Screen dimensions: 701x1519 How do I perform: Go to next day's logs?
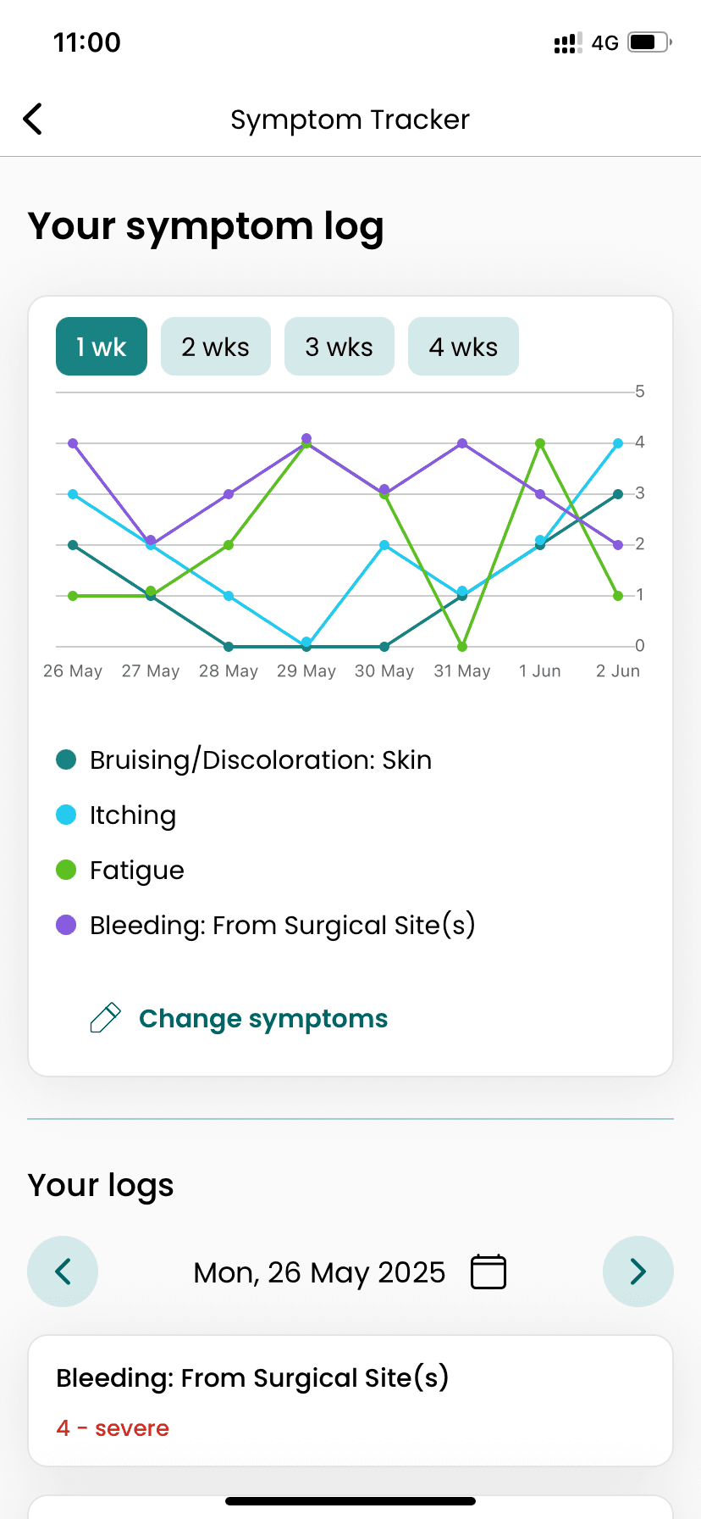coord(638,1271)
